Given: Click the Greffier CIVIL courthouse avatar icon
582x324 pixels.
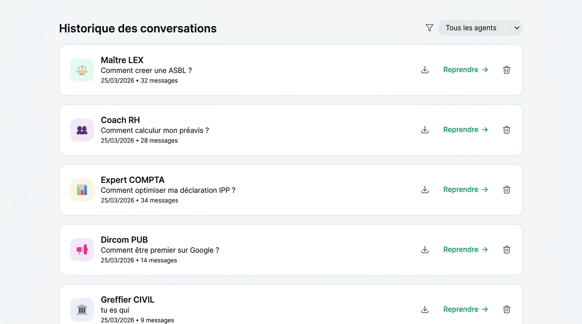Looking at the screenshot, I should click(x=82, y=310).
